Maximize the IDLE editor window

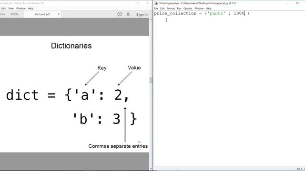[x=297, y=3]
